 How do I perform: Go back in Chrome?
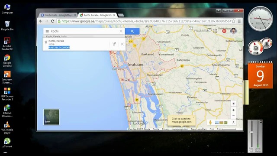click(x=41, y=21)
